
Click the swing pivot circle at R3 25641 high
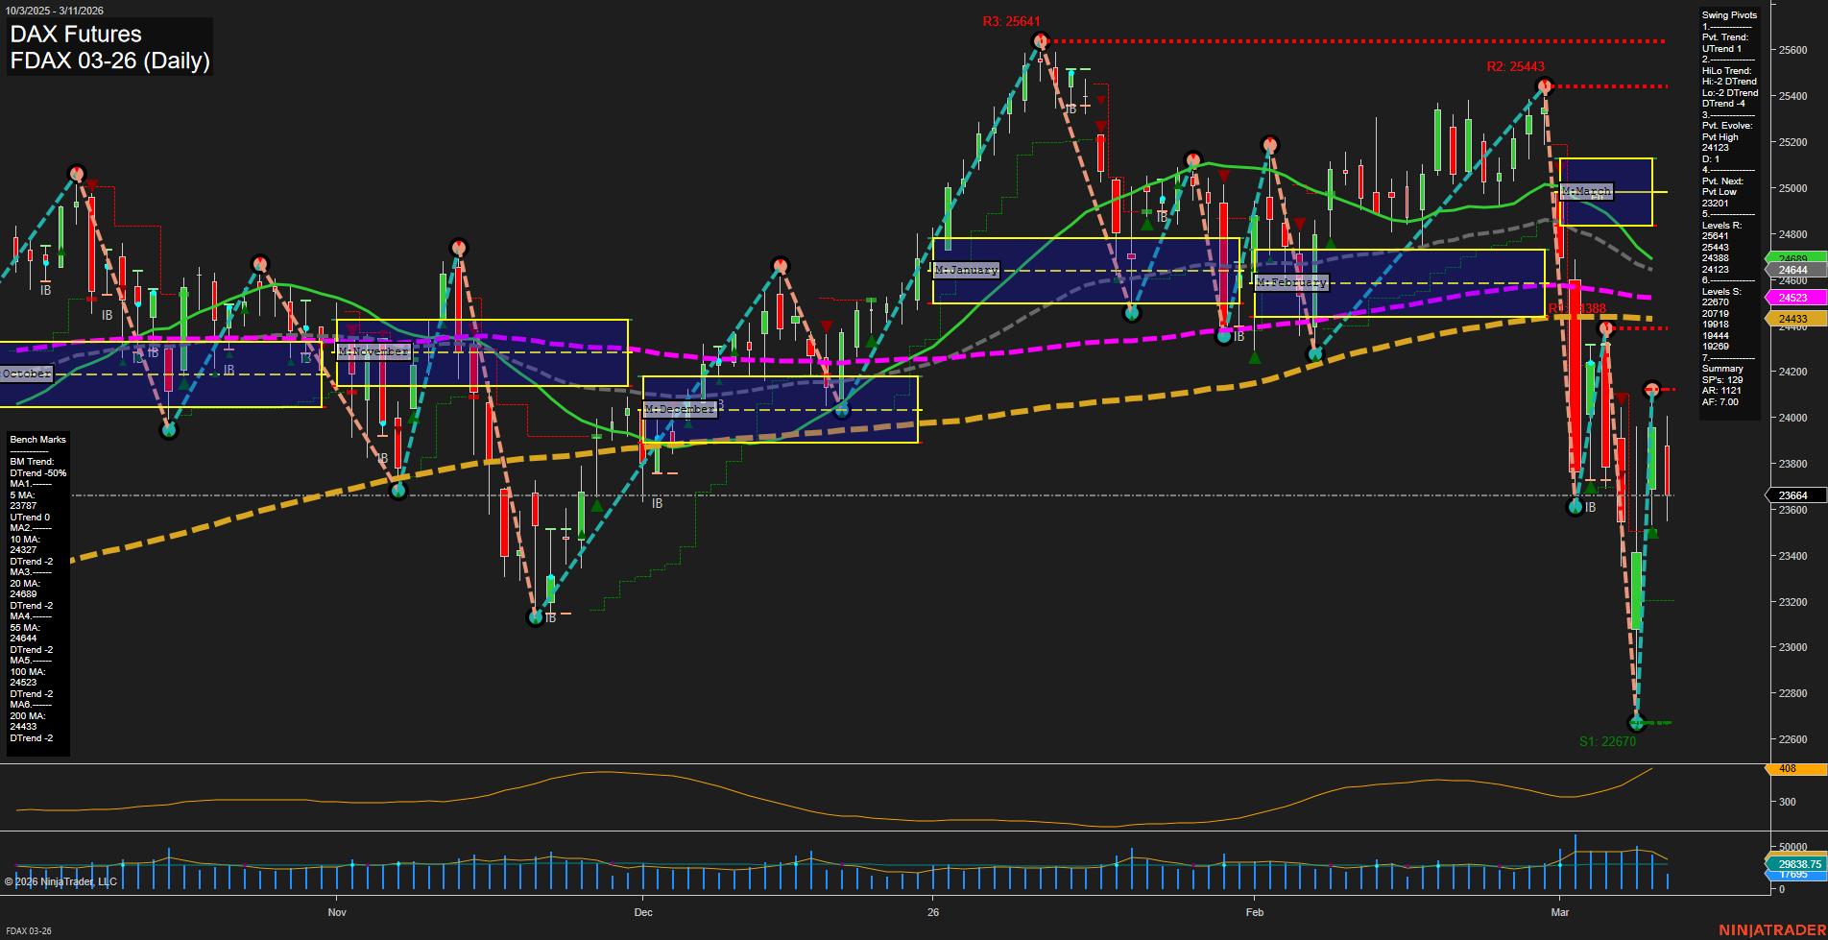pos(1040,40)
